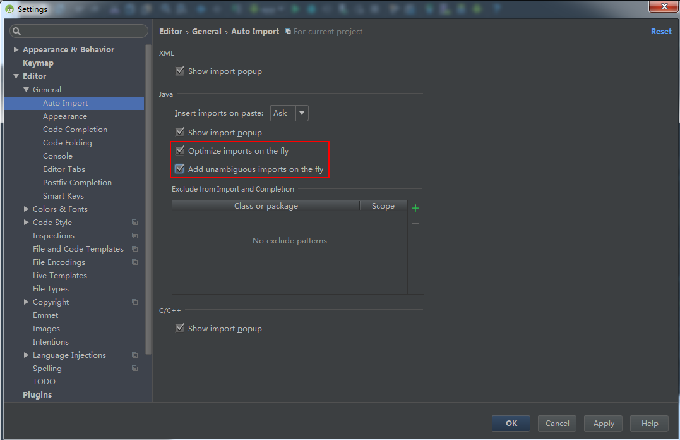Uncheck Add unambiguous imports on the fly
Screen dimensions: 680x440
tap(179, 169)
